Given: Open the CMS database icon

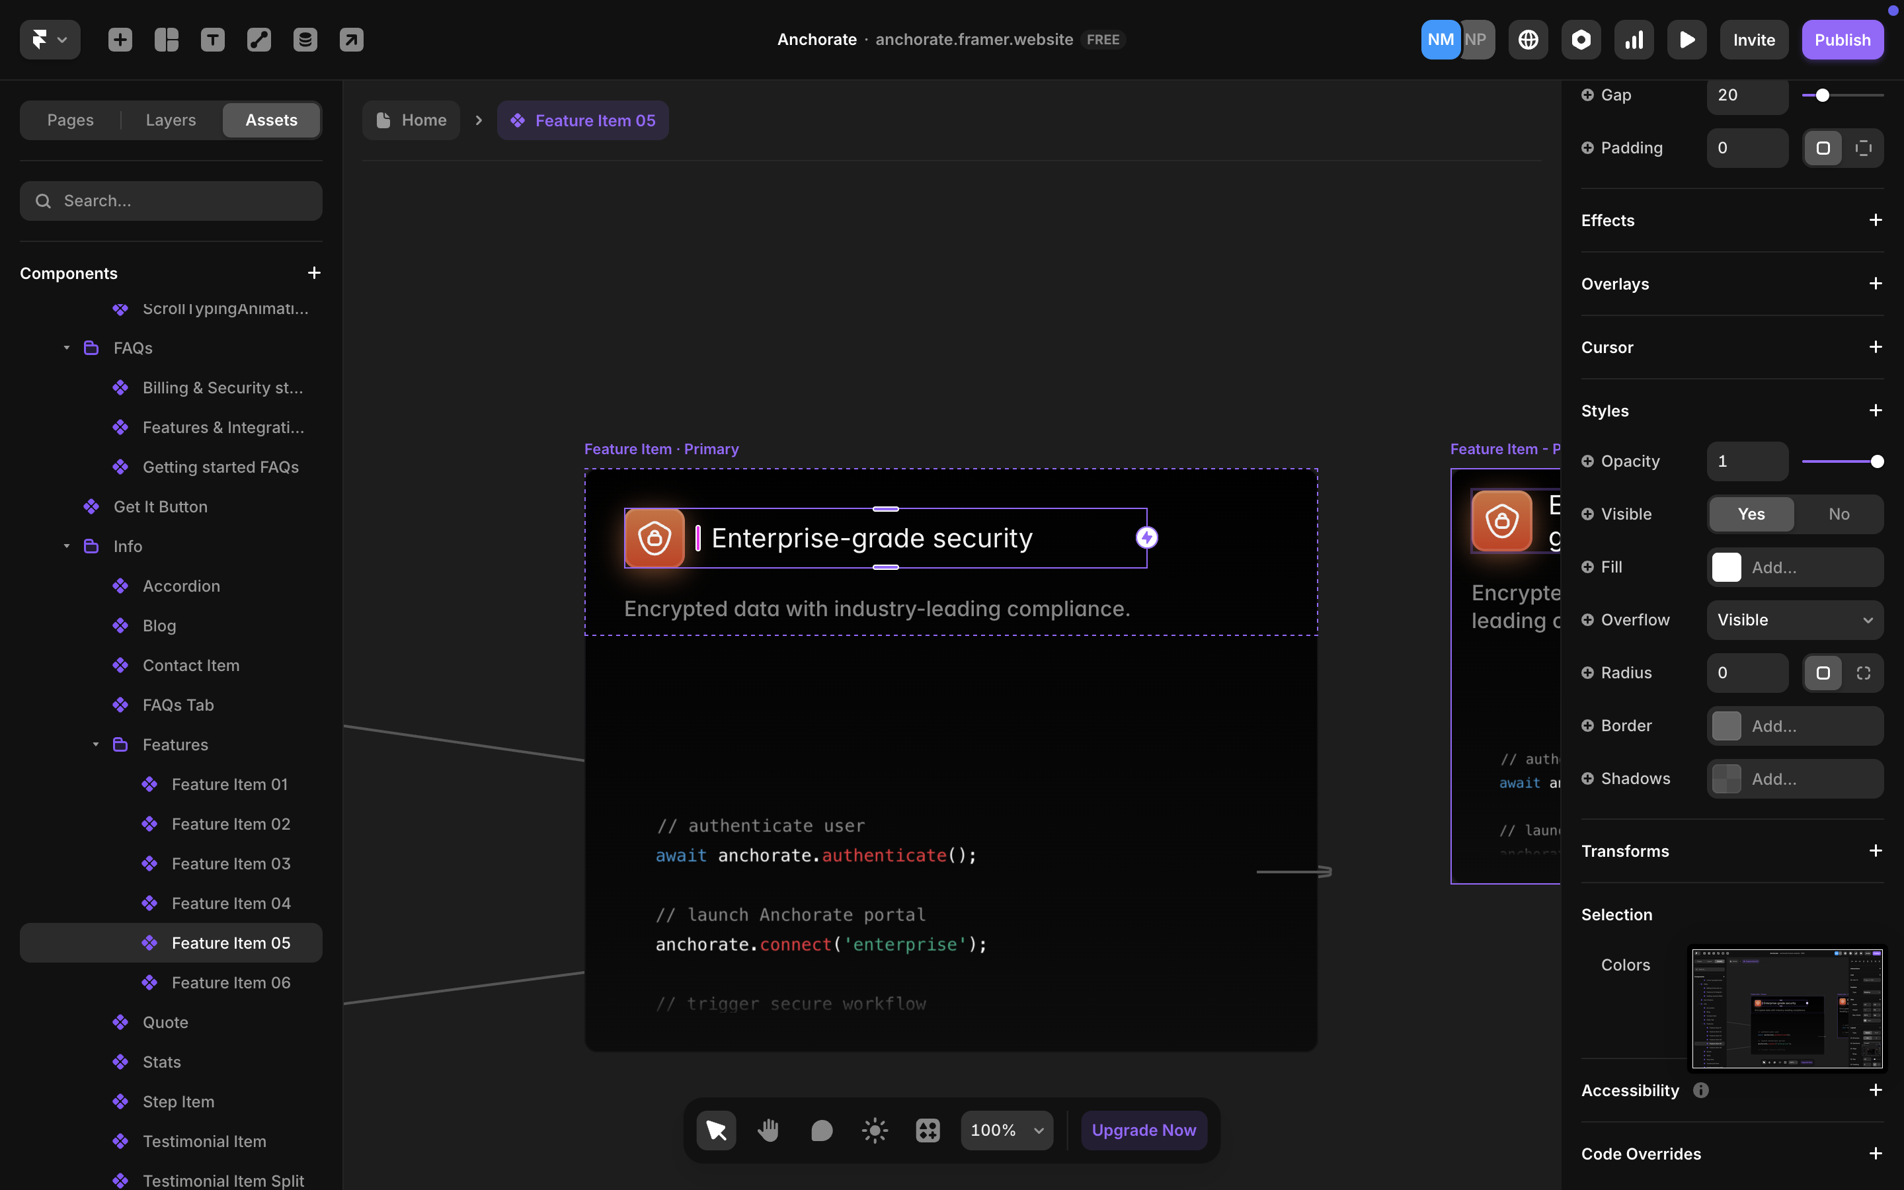Looking at the screenshot, I should (x=305, y=40).
